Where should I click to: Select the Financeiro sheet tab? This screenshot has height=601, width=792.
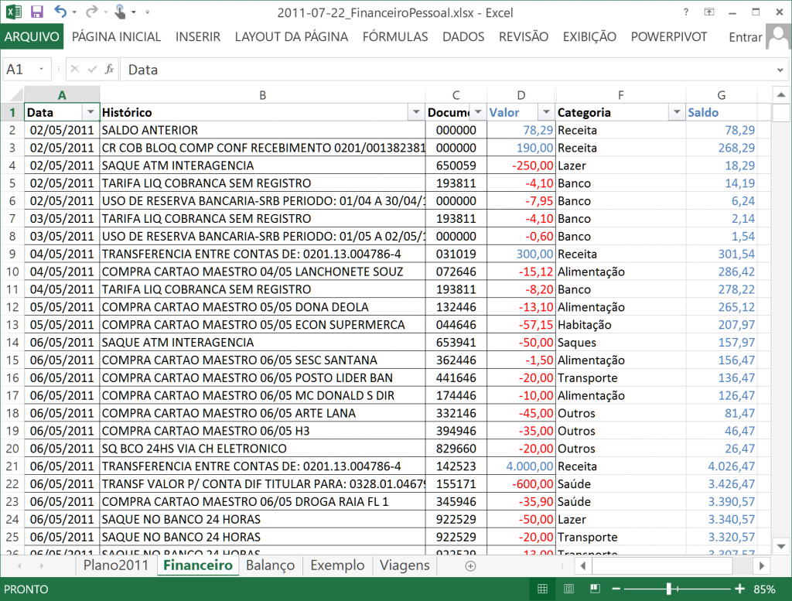click(198, 565)
